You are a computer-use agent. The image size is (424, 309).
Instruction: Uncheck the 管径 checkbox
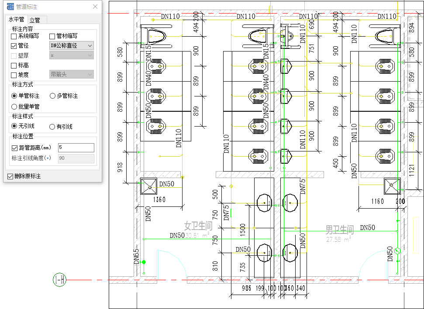tap(14, 46)
